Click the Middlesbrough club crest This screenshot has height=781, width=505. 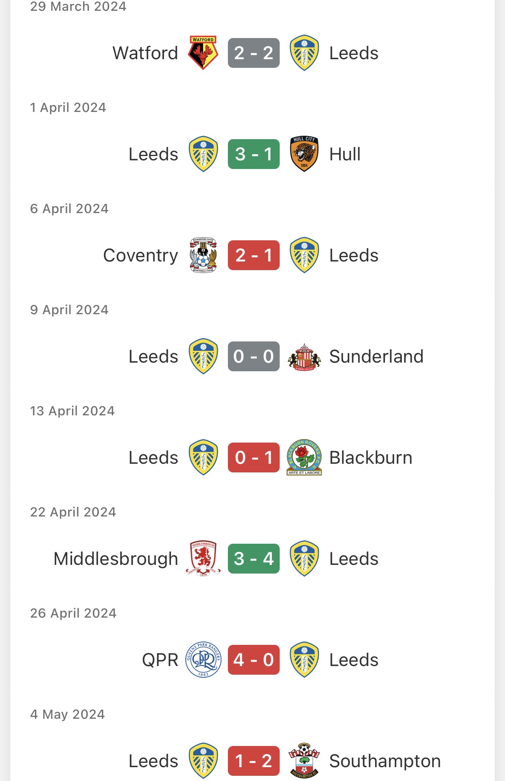point(203,558)
